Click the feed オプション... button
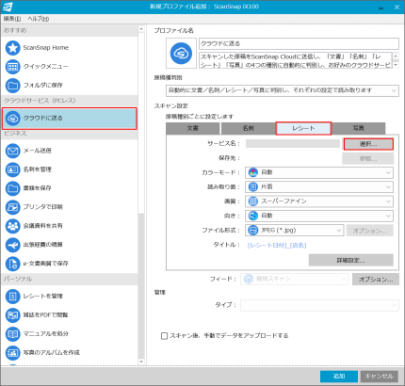 click(376, 279)
